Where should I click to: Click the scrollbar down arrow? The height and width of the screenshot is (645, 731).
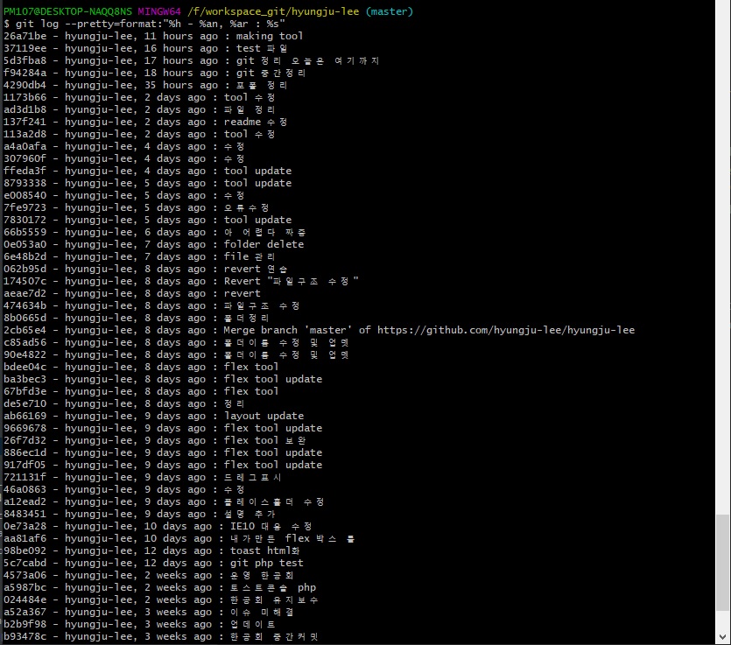[x=723, y=638]
